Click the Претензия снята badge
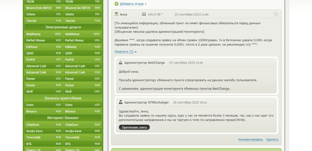 coord(134,127)
